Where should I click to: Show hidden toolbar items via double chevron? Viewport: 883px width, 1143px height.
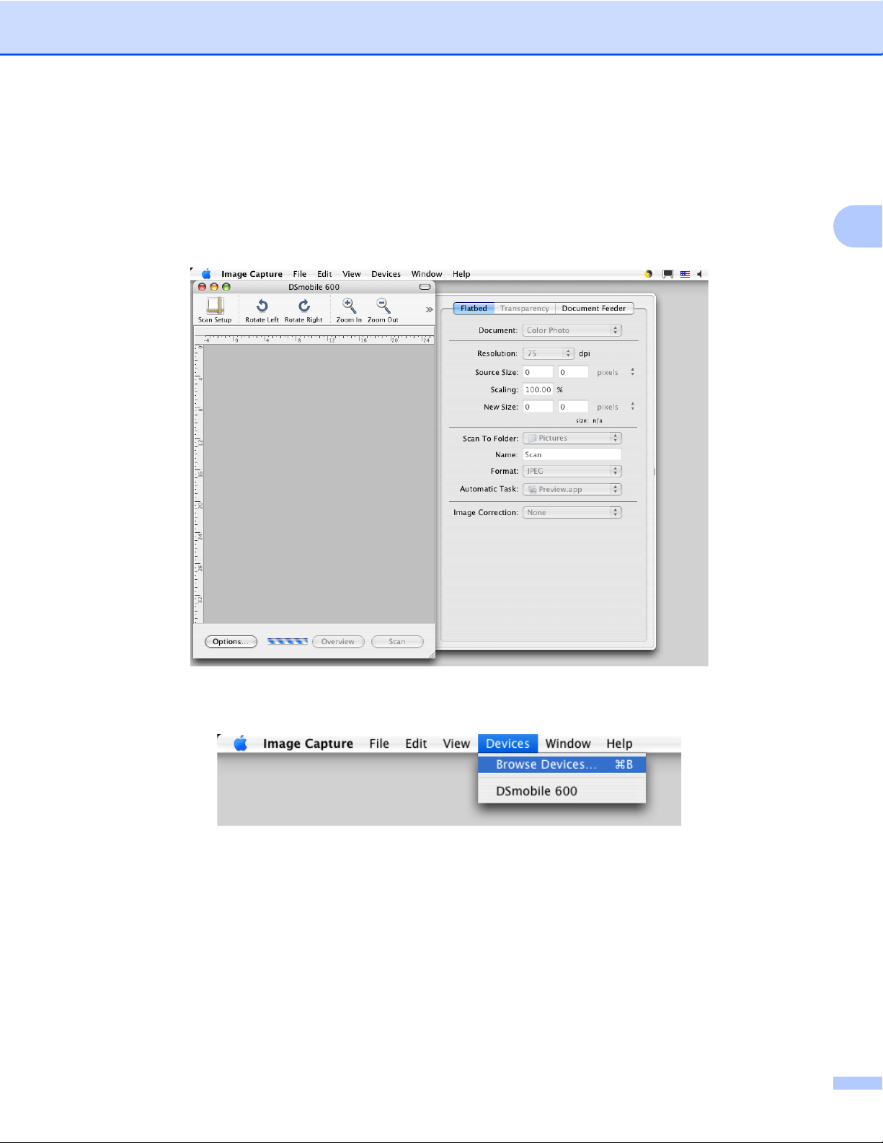click(x=429, y=309)
